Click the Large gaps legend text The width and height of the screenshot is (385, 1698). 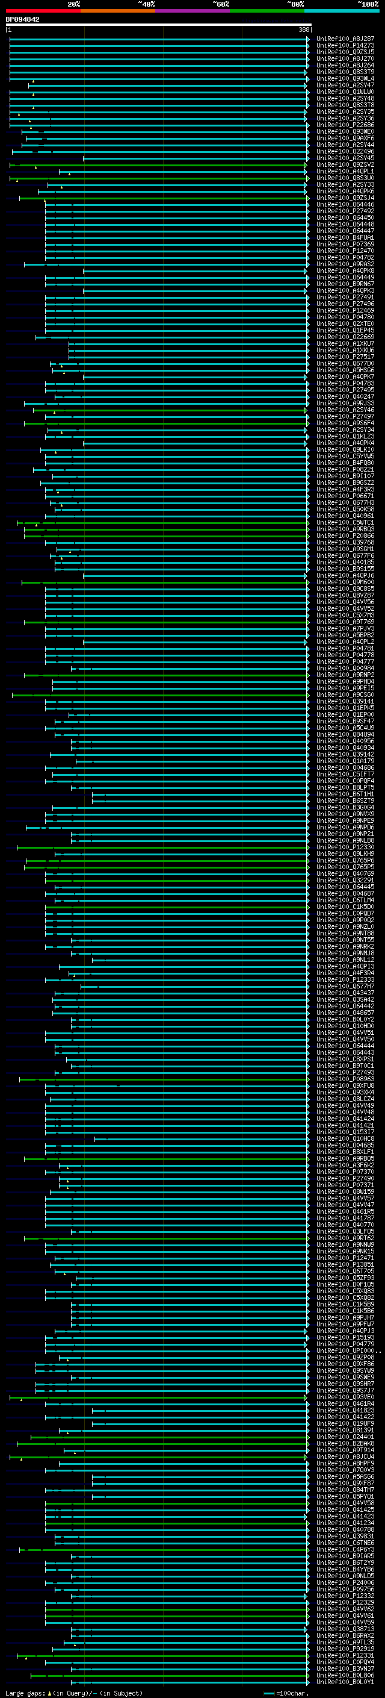(25, 1693)
